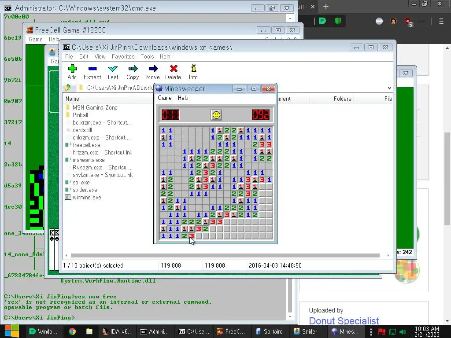Select the freecell.exe file
The width and height of the screenshot is (451, 338).
click(86, 145)
